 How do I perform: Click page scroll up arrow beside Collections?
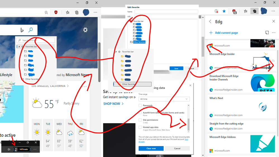(x=203, y=17)
